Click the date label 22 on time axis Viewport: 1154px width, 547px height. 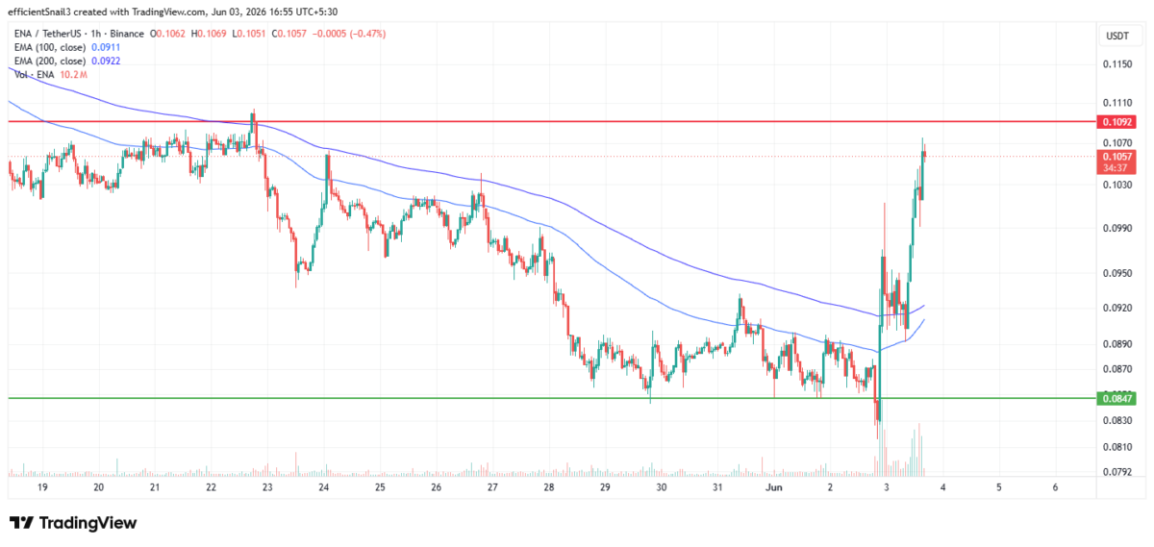pos(212,488)
